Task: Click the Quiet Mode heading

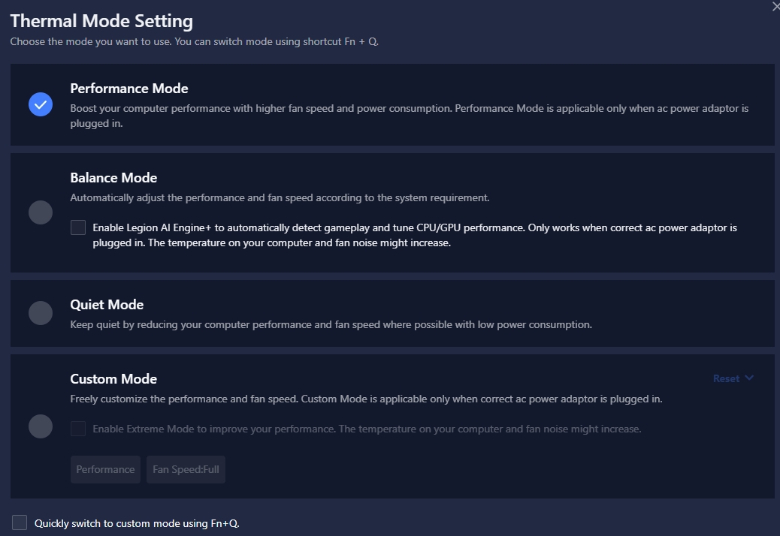Action: pyautogui.click(x=107, y=305)
